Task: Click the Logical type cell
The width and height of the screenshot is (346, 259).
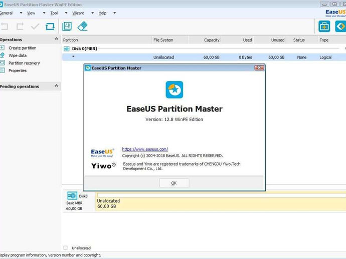Action: [x=325, y=57]
